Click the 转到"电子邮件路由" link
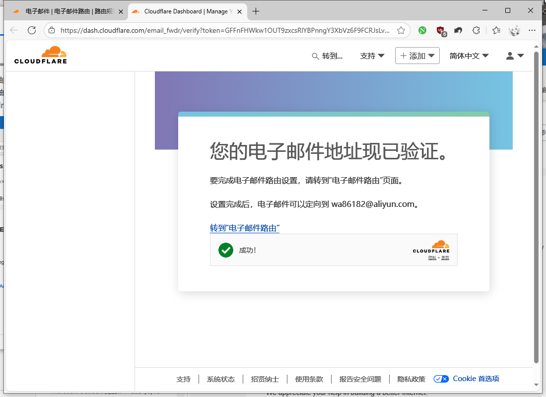 245,228
